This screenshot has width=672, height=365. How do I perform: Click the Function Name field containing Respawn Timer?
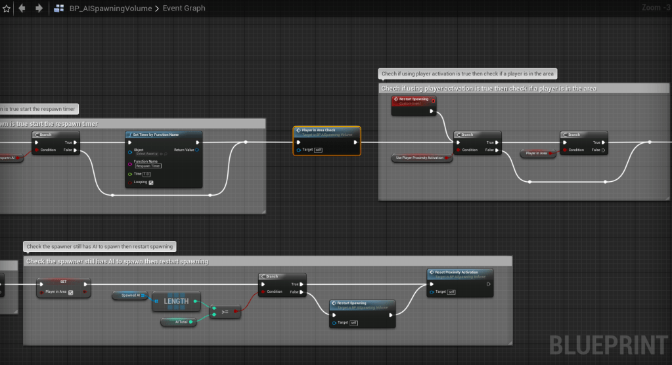click(148, 166)
